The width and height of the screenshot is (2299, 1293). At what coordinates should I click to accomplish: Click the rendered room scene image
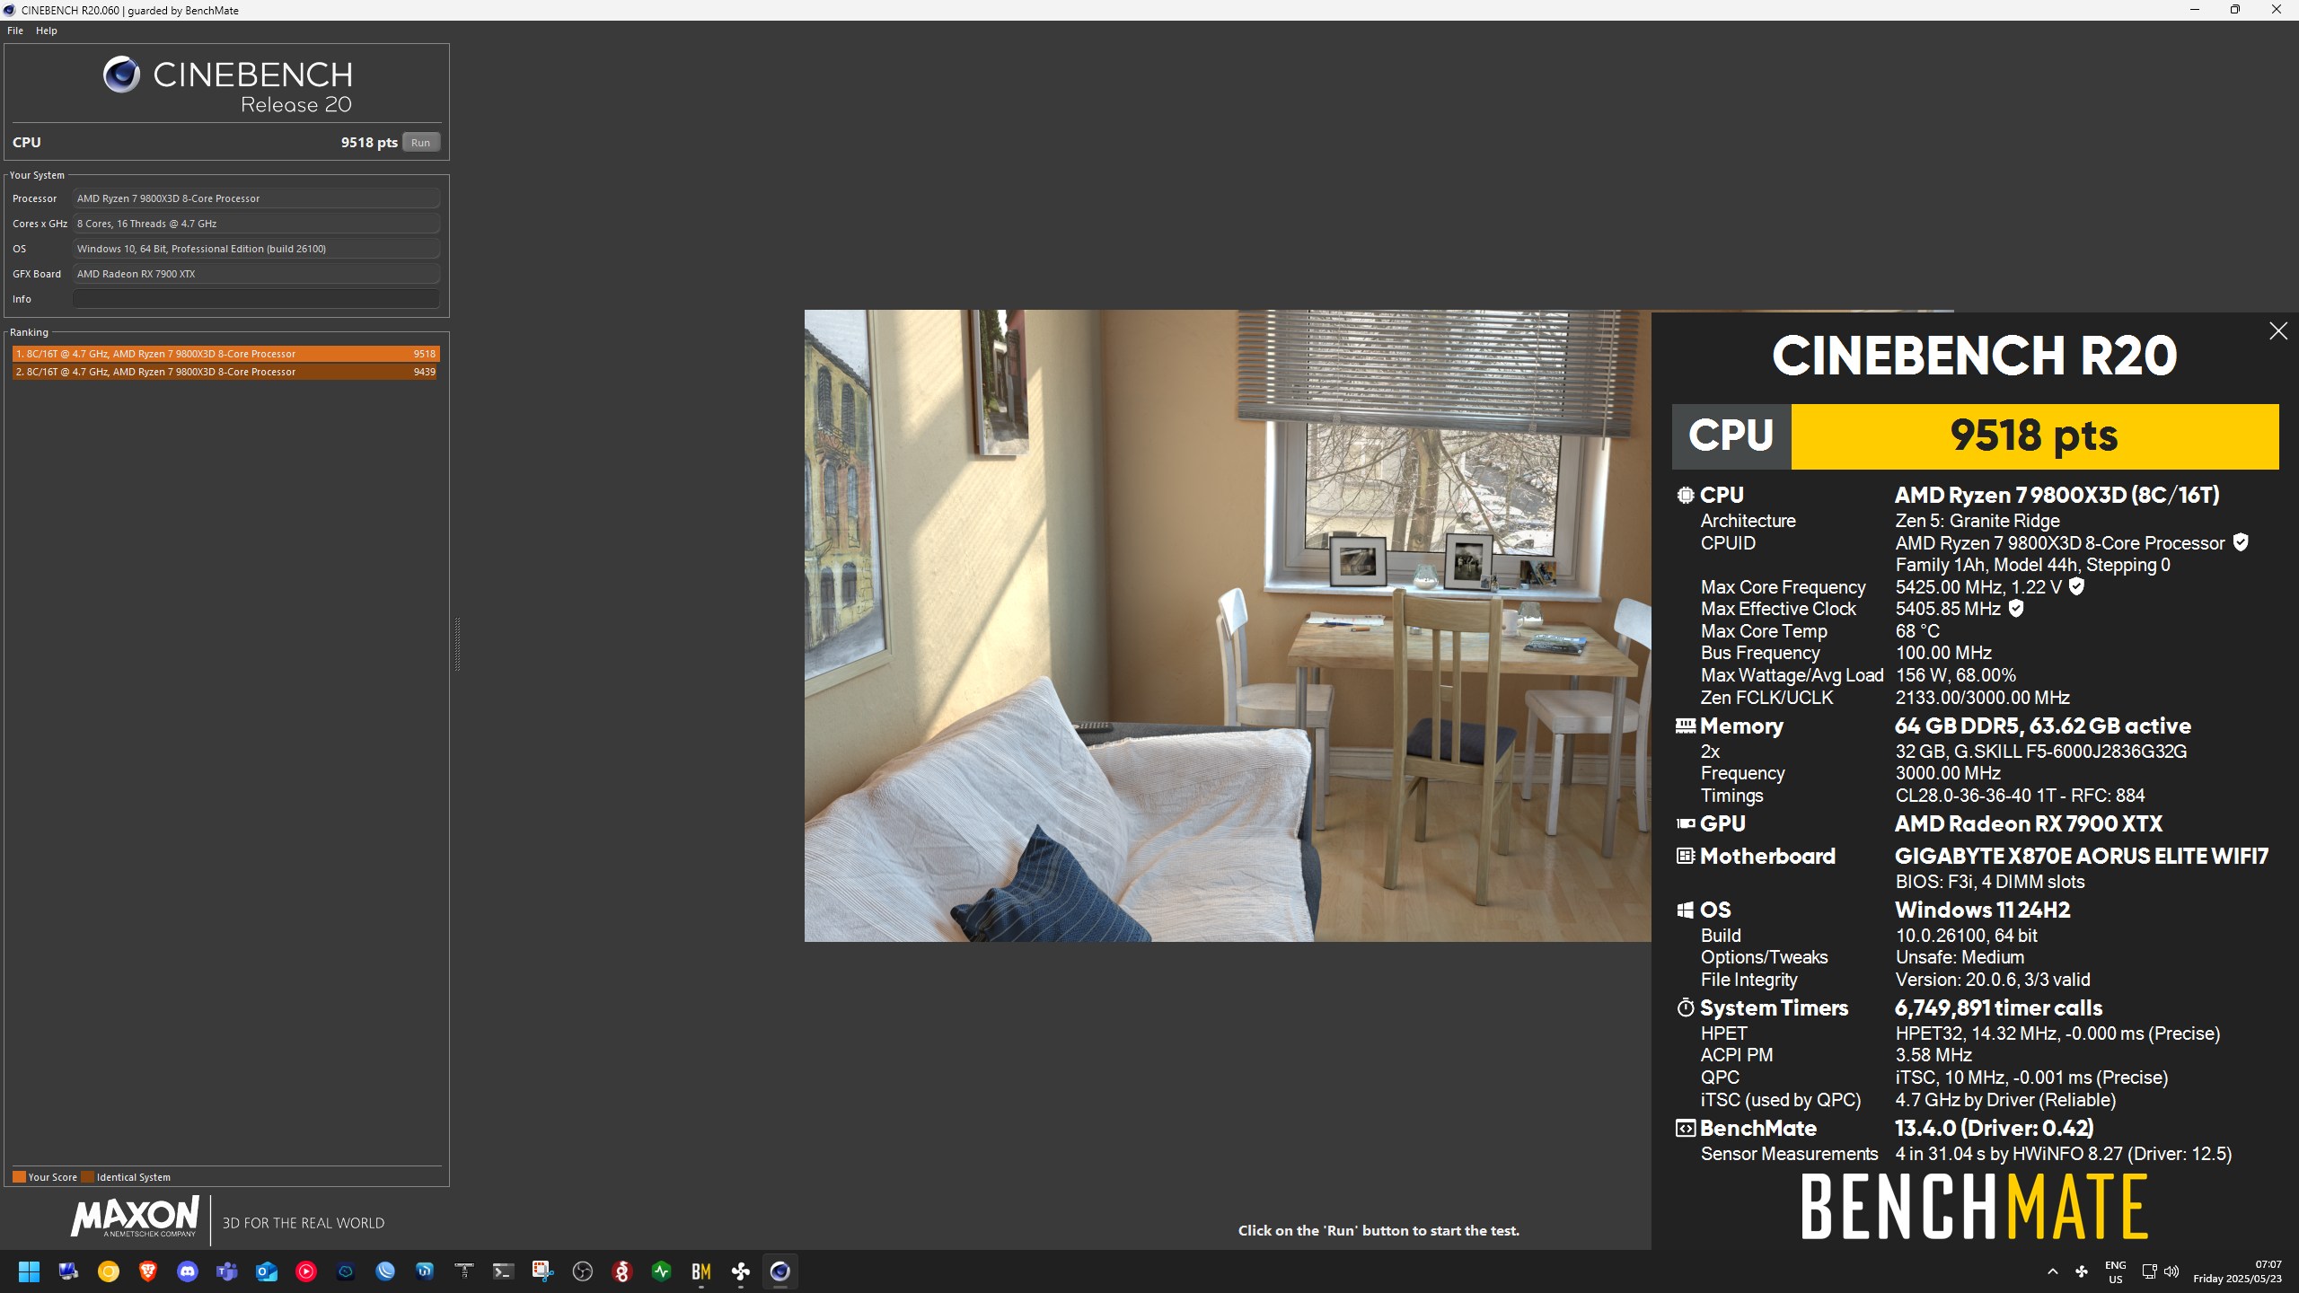1227,626
